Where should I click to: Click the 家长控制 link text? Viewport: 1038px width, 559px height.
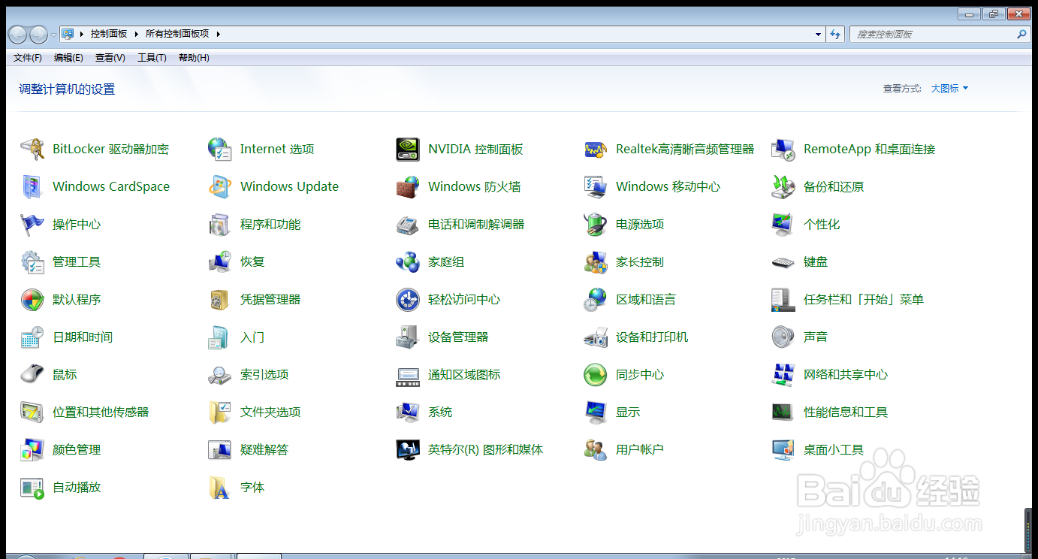(640, 261)
